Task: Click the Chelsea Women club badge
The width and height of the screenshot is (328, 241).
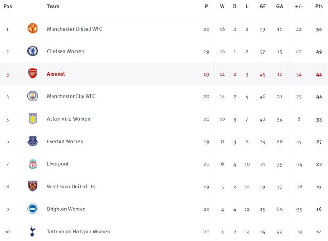Action: [x=33, y=51]
